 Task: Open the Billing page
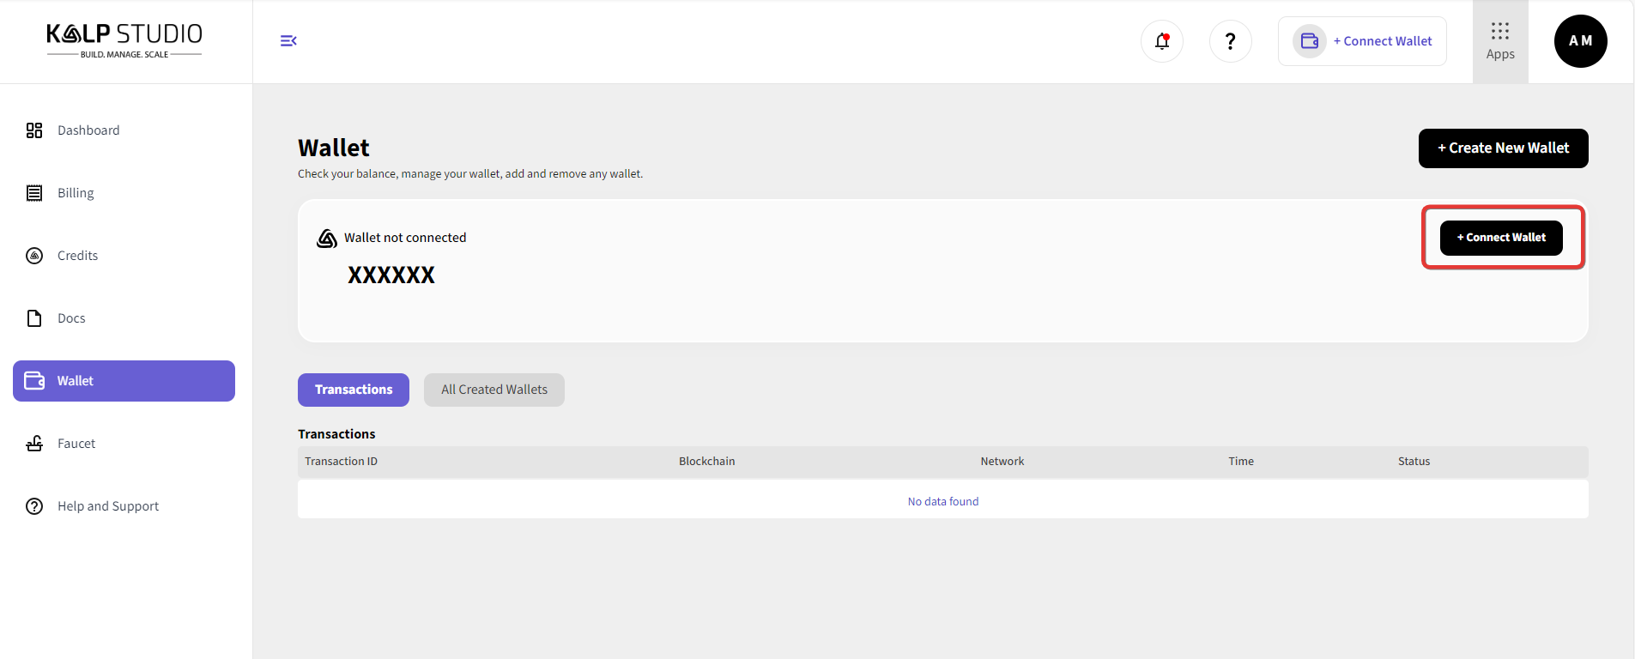coord(76,193)
